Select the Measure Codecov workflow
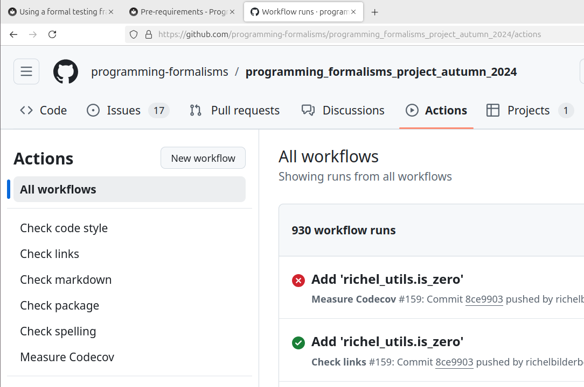 click(67, 357)
